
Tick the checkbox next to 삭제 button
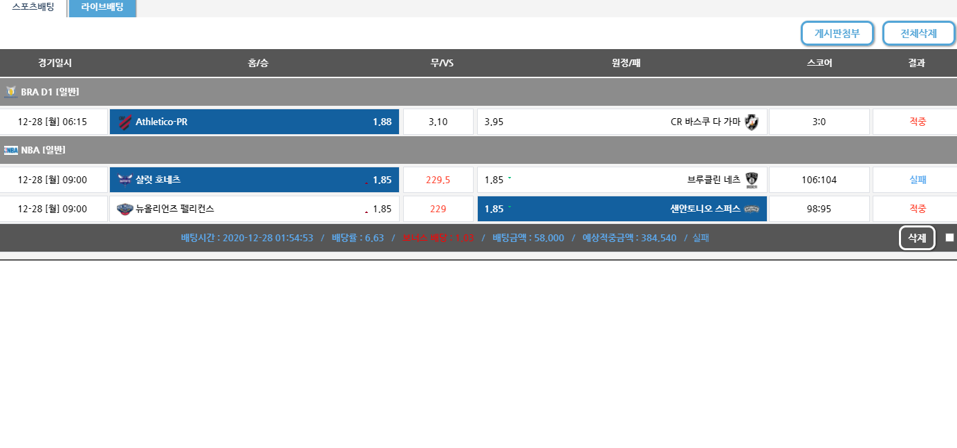point(949,238)
